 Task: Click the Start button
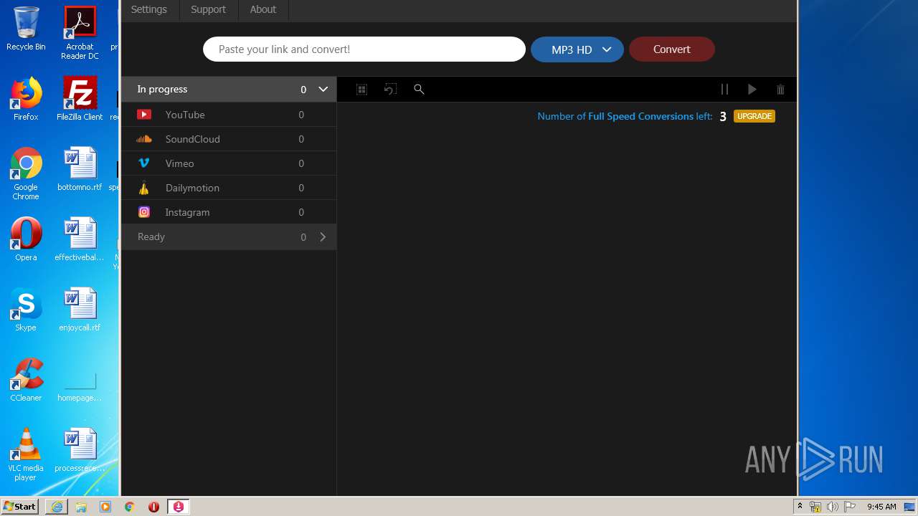pyautogui.click(x=20, y=507)
